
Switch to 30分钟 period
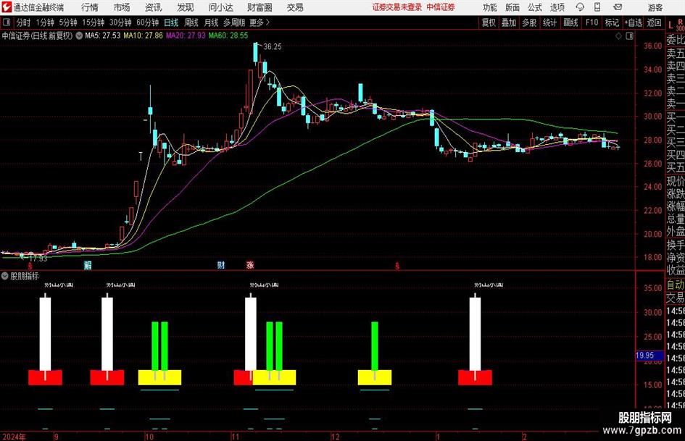tap(120, 22)
